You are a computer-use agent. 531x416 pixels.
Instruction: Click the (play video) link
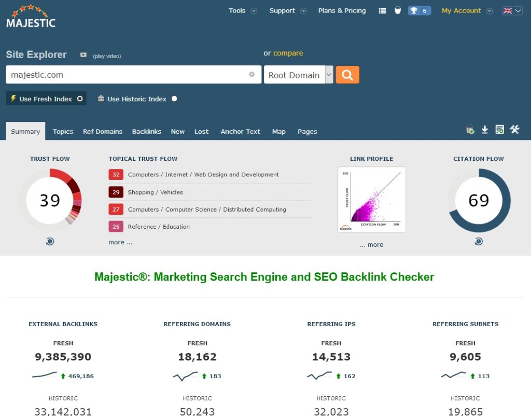click(x=107, y=56)
